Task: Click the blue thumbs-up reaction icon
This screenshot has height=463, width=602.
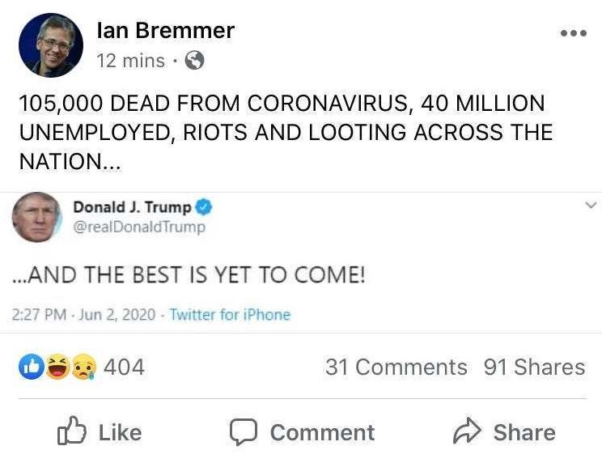Action: click(31, 367)
